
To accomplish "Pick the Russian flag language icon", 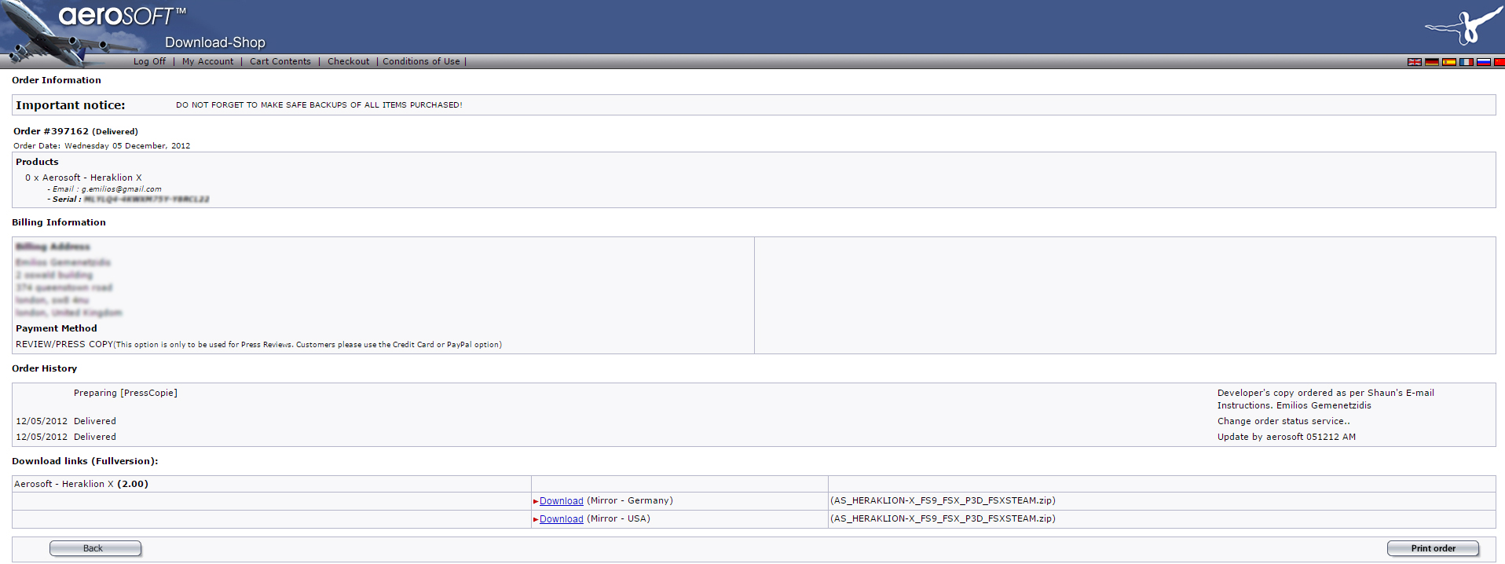I will point(1483,62).
